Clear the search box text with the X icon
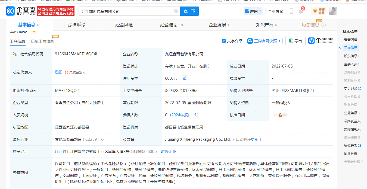367x189 pixels. (176, 11)
